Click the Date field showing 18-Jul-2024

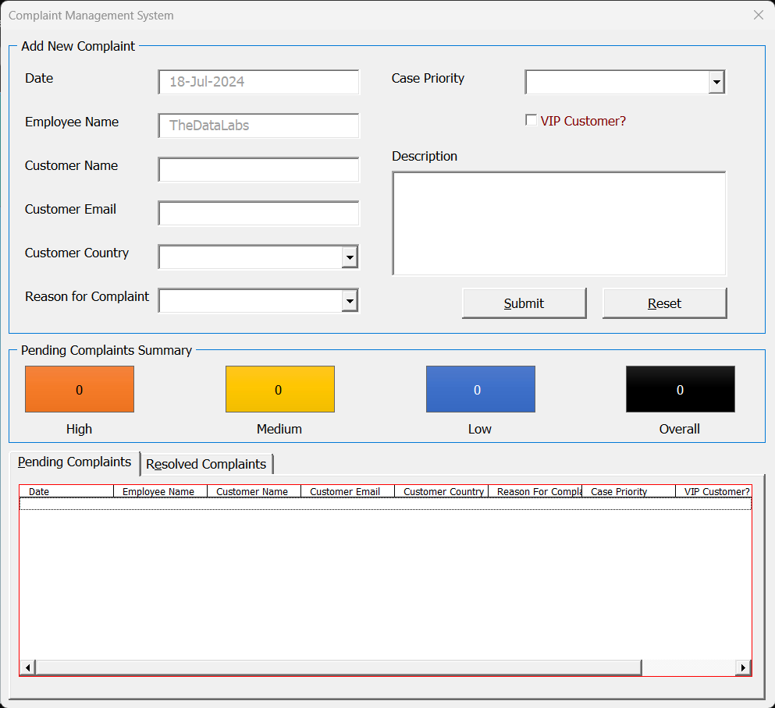tap(258, 82)
